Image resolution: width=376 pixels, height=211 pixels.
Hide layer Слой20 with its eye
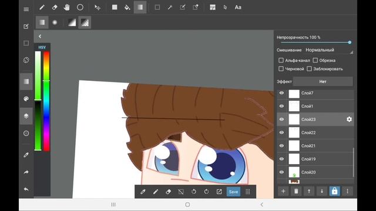pos(281,172)
